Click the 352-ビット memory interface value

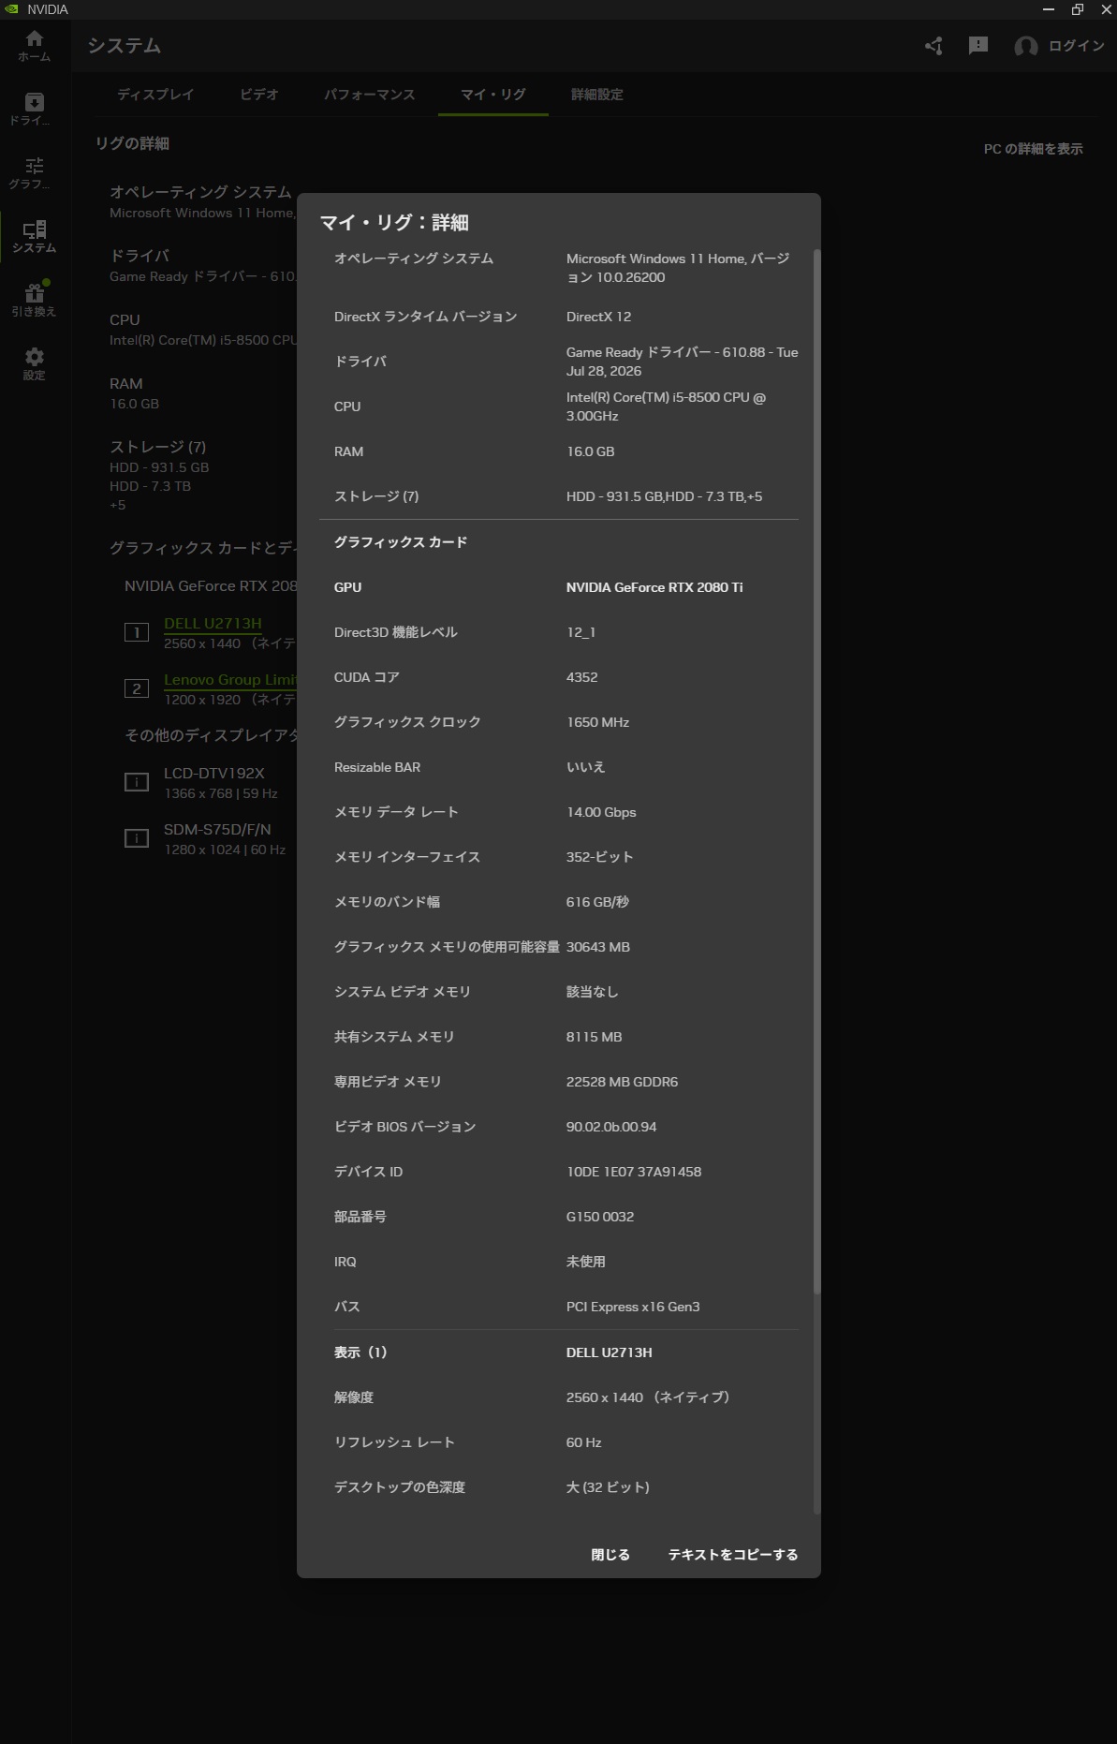click(599, 857)
